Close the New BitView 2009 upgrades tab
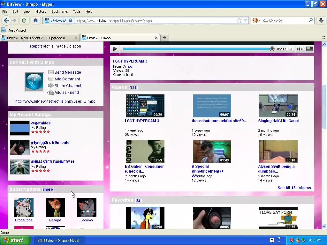327x245 pixels. (76, 38)
